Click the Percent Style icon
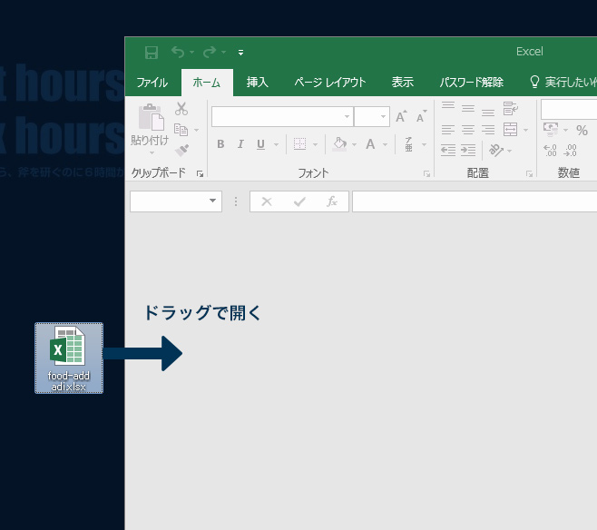 [x=582, y=130]
